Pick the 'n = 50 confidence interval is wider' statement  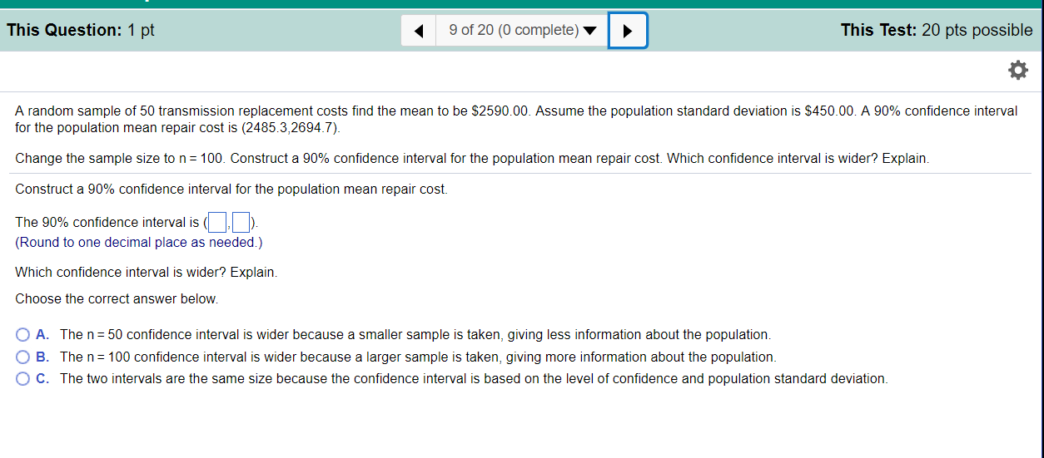pos(415,335)
